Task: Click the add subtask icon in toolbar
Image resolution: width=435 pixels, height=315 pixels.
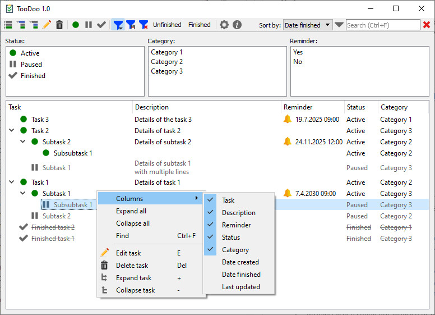Action: click(21, 25)
